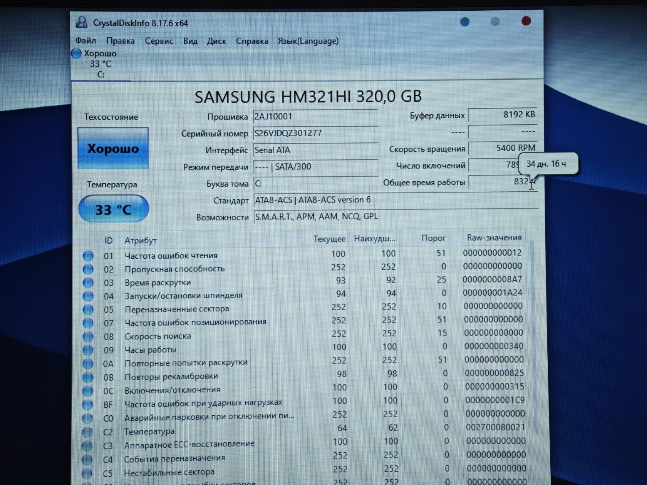Open the Сервис menu
Screen dimensions: 647x485
[159, 41]
